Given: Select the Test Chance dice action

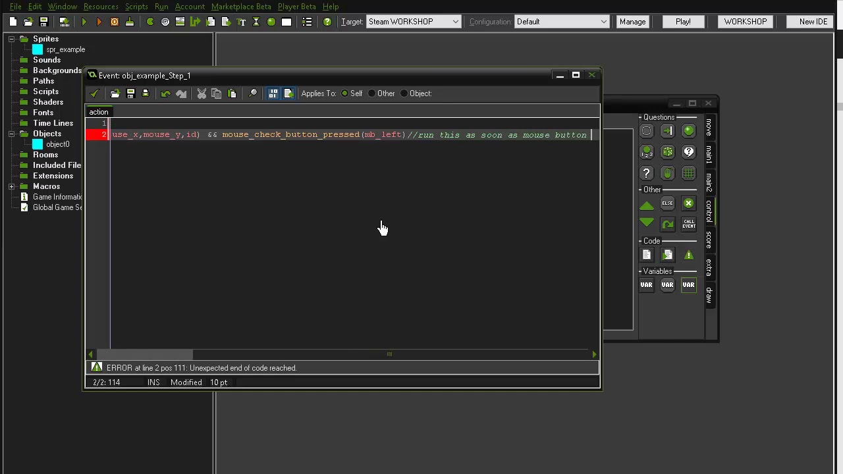Looking at the screenshot, I should [x=667, y=152].
